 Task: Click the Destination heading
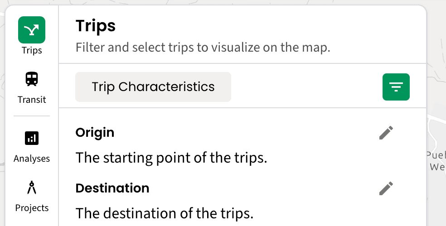[112, 188]
